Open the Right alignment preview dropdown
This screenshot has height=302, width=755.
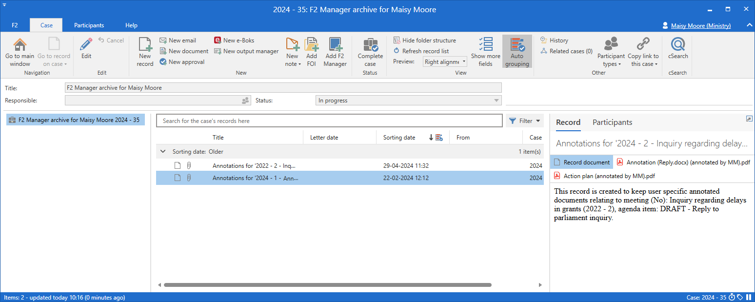[x=444, y=61]
